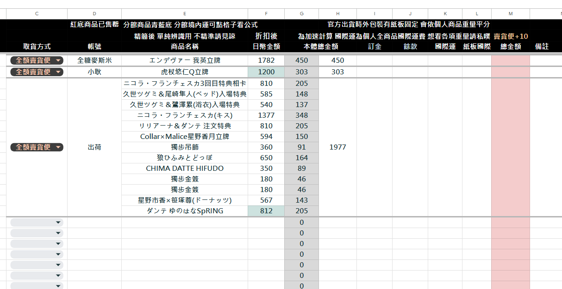Image resolution: width=562 pixels, height=289 pixels.
Task: Select the 1377 yen amount cell
Action: pos(266,115)
